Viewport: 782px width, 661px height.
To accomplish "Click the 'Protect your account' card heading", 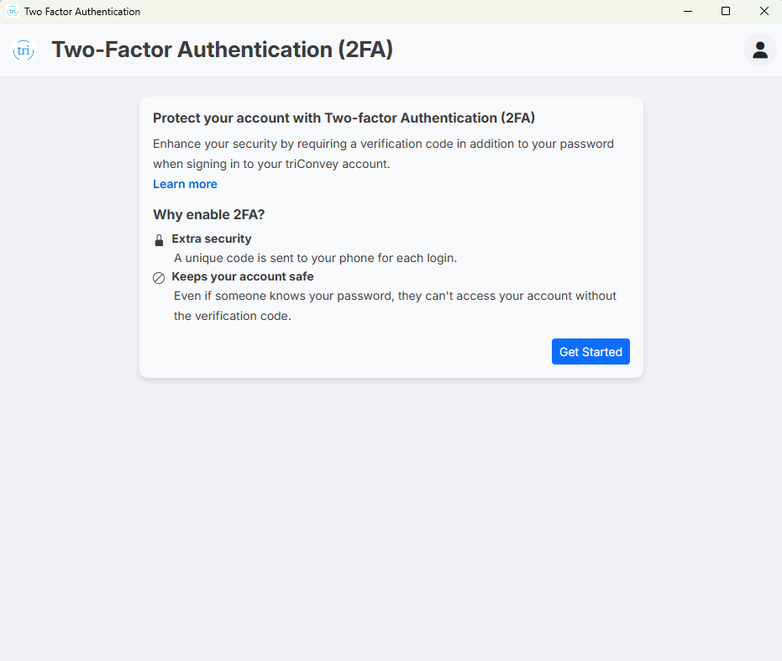I will click(x=344, y=118).
